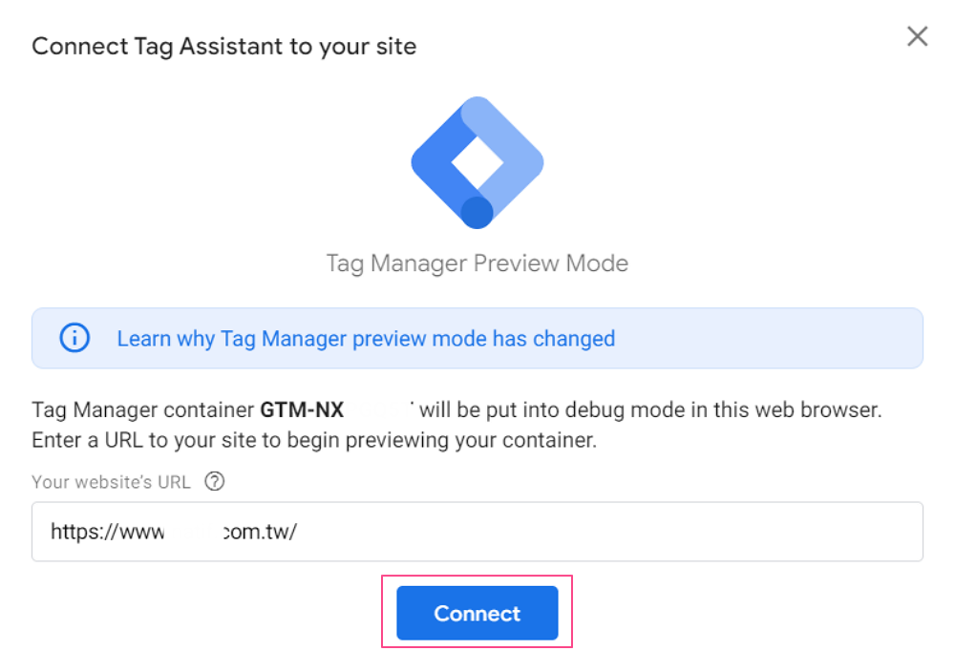955x651 pixels.
Task: Open 'Learn why Tag Manager preview mode has changed'
Action: point(366,339)
